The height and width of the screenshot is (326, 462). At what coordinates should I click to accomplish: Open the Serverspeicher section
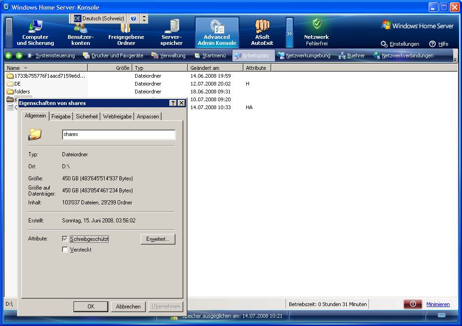171,33
